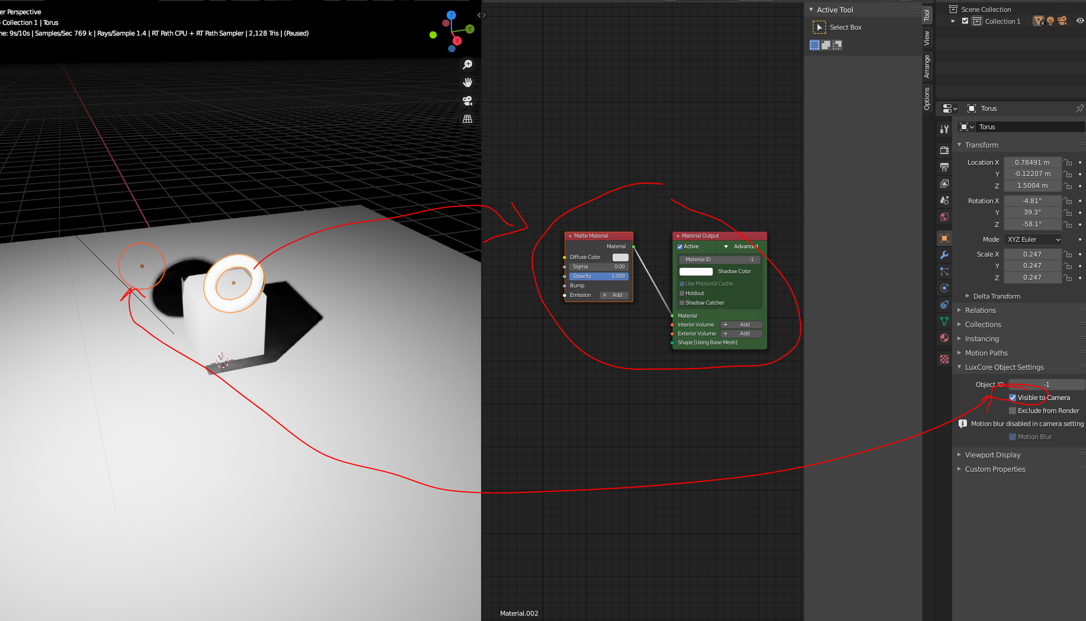This screenshot has height=621, width=1086.
Task: Open the Texture checkerboard properties tab
Action: [x=944, y=359]
